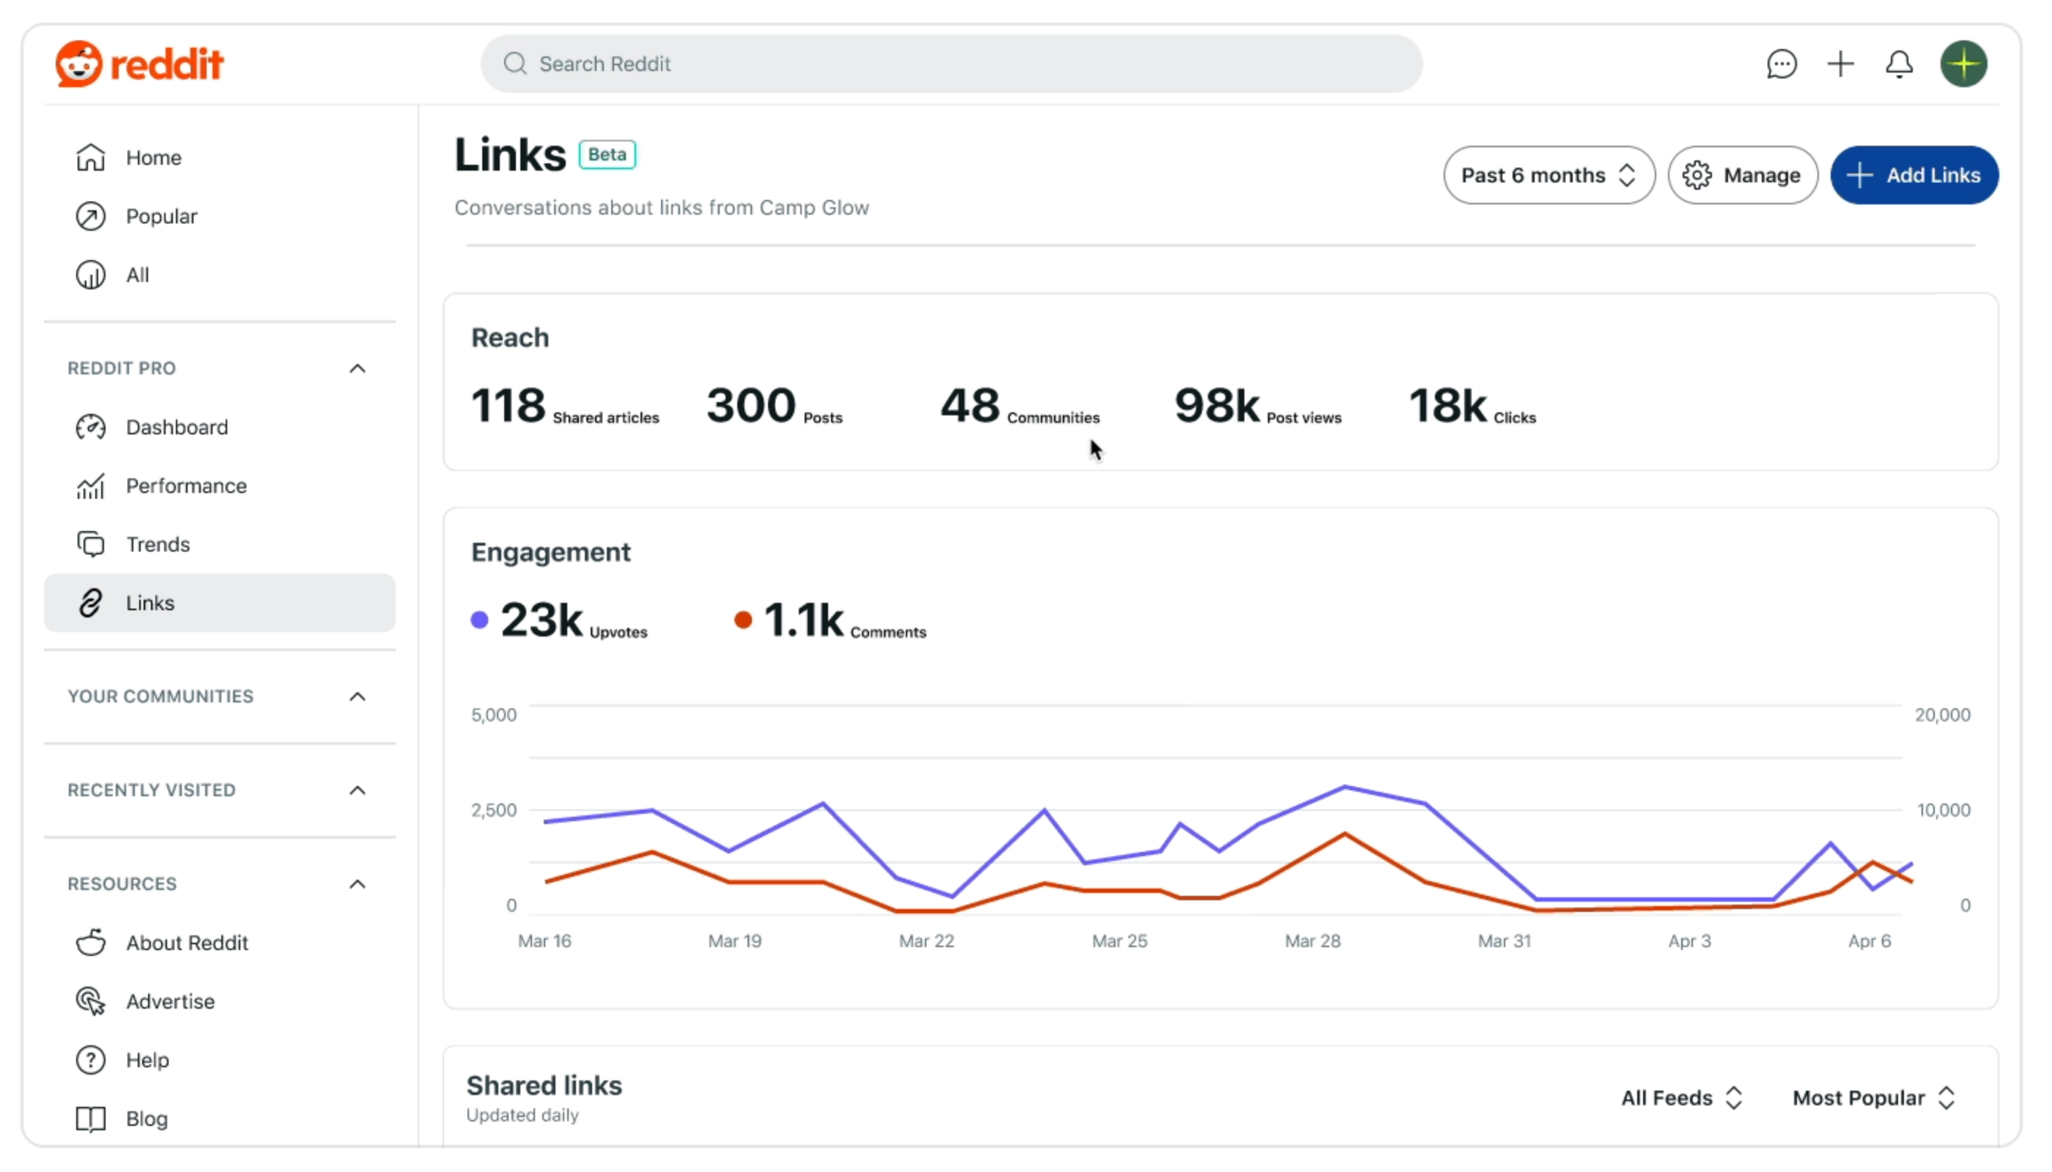Open the chat messages icon
2052x1172 pixels.
click(x=1781, y=64)
